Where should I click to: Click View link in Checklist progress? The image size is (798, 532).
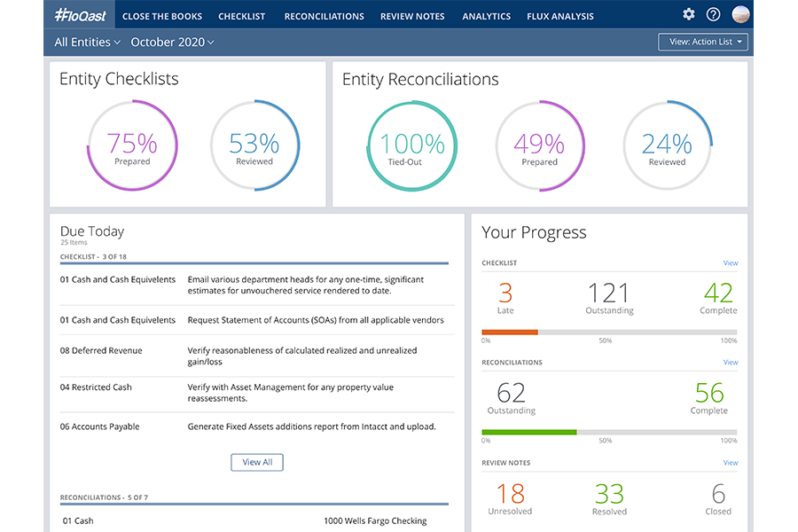pos(730,263)
